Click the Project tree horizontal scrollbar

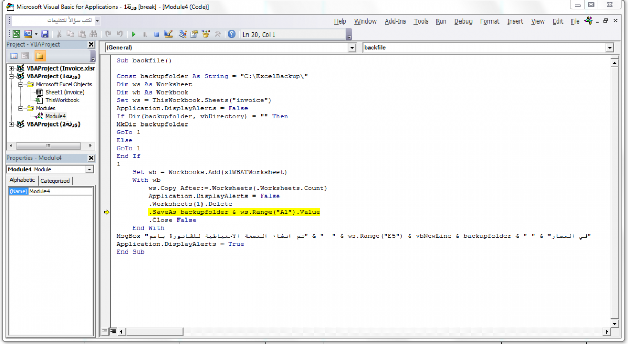coord(50,145)
